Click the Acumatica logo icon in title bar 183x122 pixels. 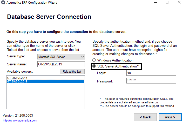pos(3,2)
